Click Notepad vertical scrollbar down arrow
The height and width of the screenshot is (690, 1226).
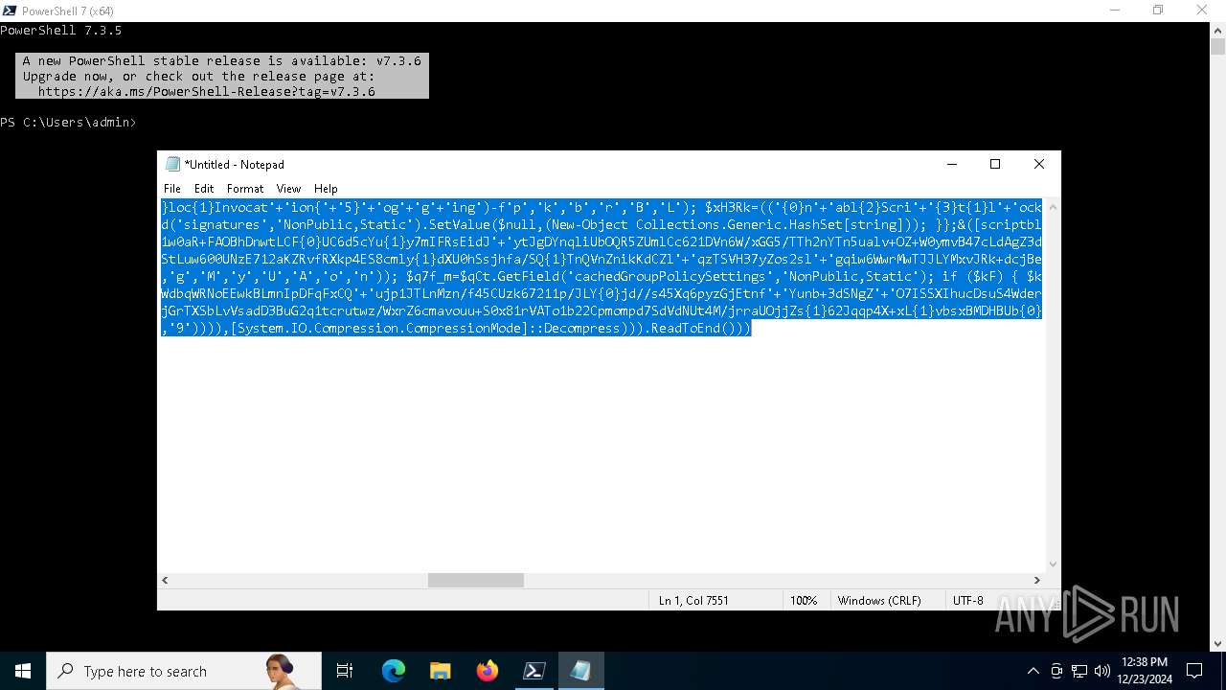(1054, 564)
